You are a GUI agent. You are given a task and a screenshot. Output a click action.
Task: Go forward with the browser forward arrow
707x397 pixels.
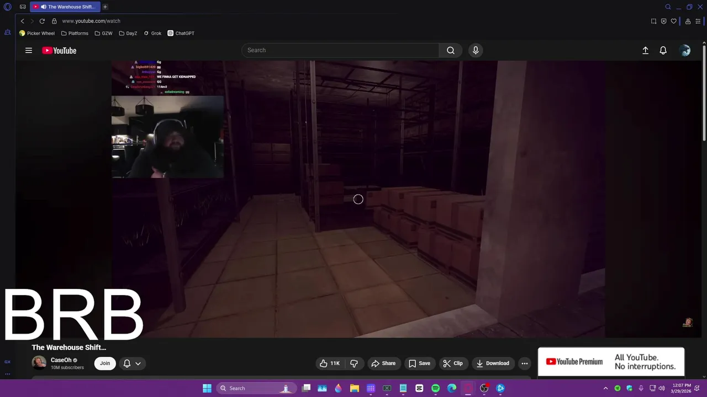tap(32, 21)
